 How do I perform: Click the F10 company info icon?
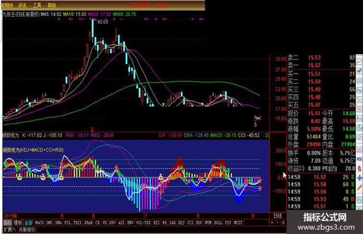[360, 90]
